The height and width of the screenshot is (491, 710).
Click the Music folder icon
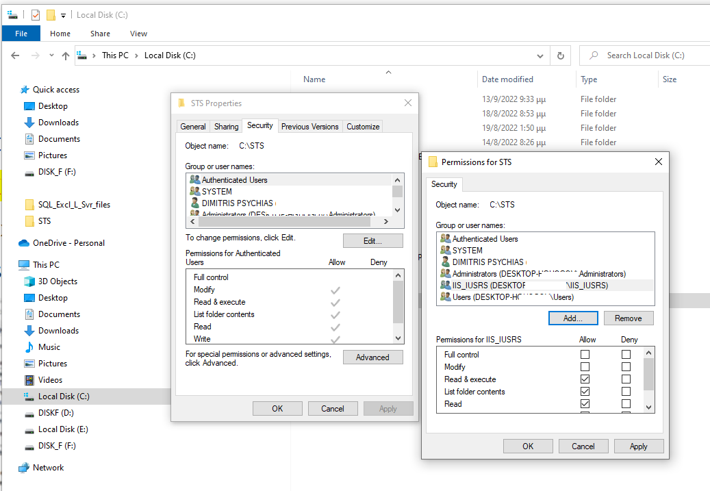click(x=29, y=347)
